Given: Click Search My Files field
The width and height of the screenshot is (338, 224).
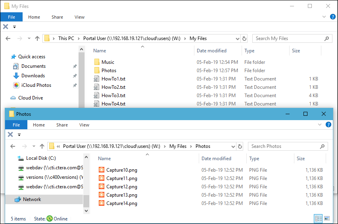Looking at the screenshot, I should point(292,38).
